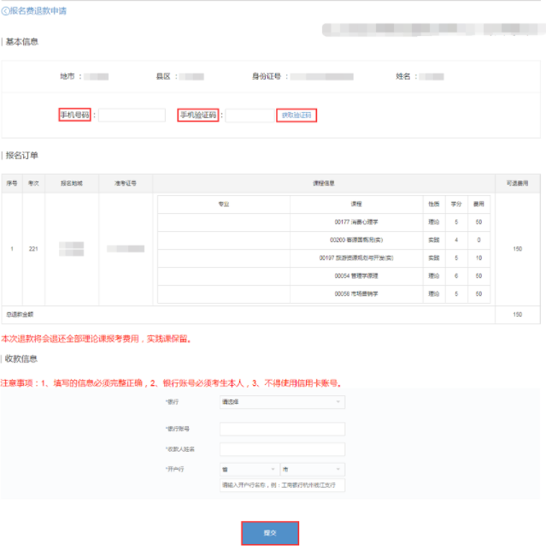Click the 开户行 branch name input field
Image resolution: width=546 pixels, height=551 pixels.
[x=282, y=486]
